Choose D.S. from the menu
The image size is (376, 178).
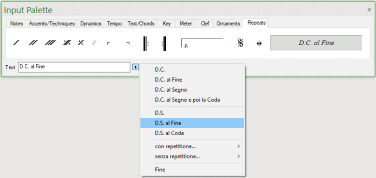192,113
